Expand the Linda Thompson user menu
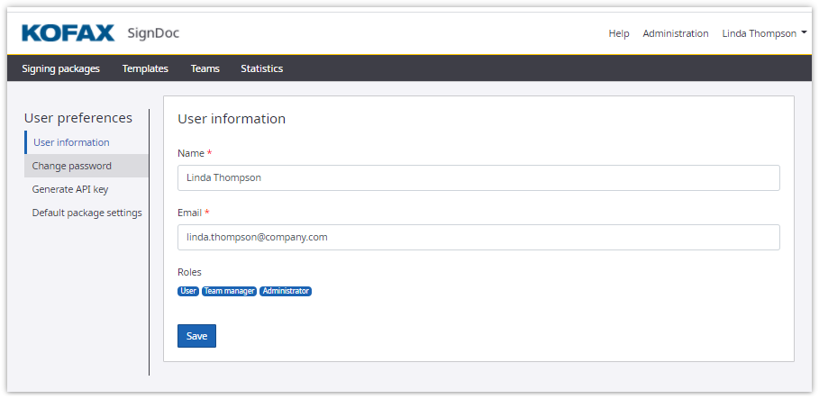This screenshot has width=819, height=399. (x=764, y=33)
